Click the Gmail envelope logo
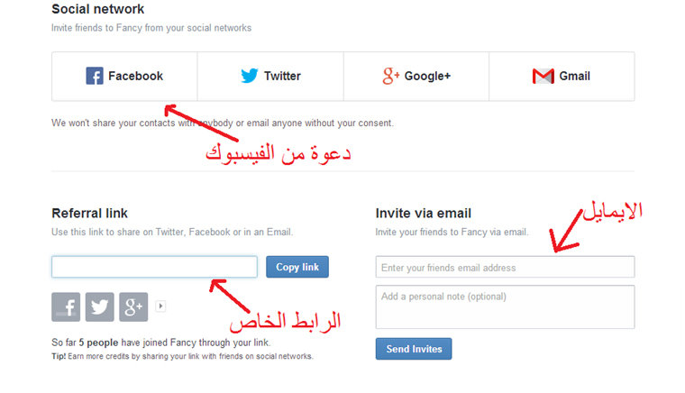 (x=543, y=77)
